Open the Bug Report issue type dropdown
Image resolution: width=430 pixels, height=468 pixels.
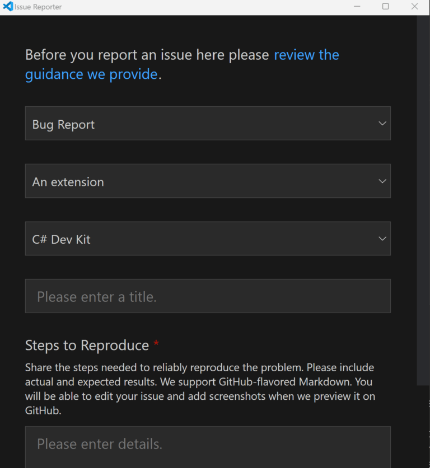(x=208, y=123)
